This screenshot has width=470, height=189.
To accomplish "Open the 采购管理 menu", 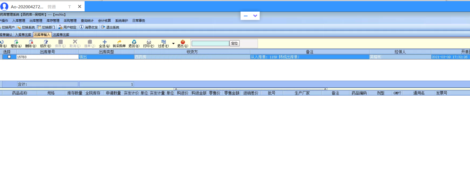I will click(x=70, y=21).
